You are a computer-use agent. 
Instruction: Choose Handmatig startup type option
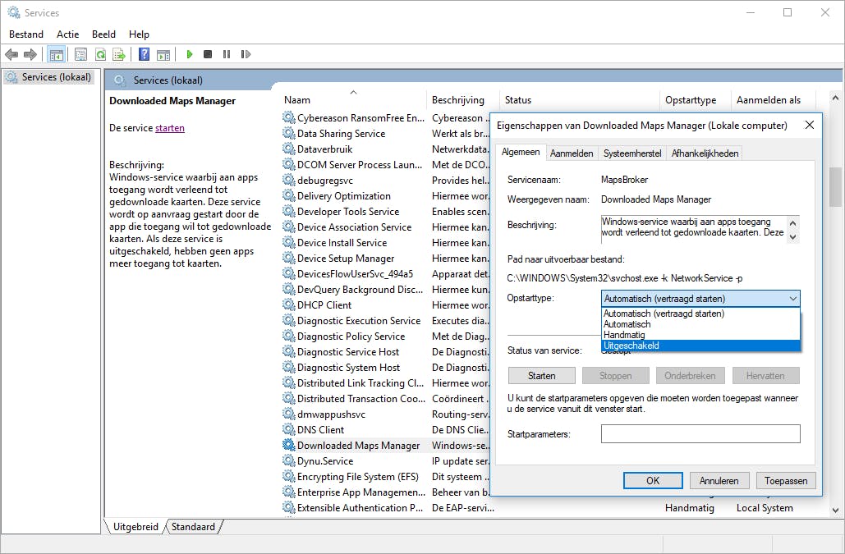[700, 335]
